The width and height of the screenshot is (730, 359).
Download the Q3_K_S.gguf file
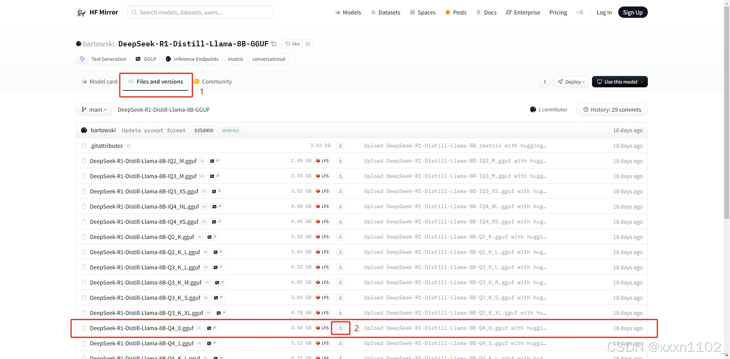[340, 297]
